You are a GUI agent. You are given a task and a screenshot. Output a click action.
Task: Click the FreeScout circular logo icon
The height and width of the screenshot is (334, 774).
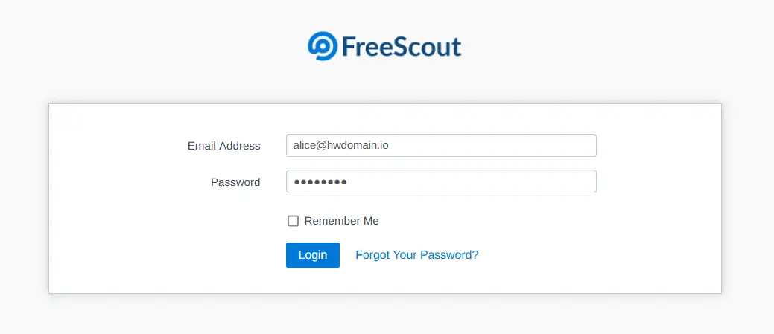(323, 46)
